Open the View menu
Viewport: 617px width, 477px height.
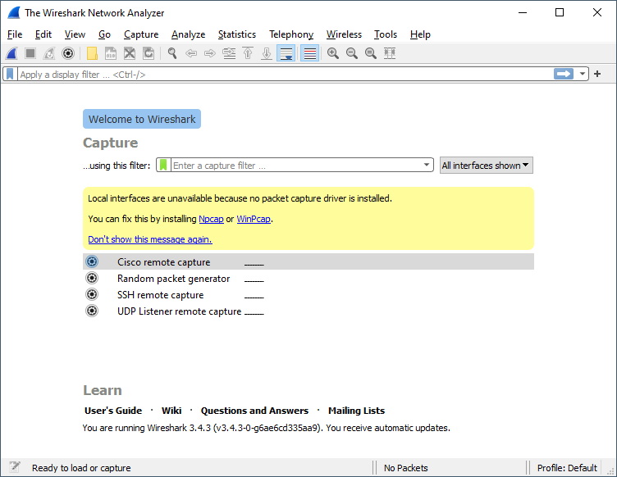coord(75,34)
